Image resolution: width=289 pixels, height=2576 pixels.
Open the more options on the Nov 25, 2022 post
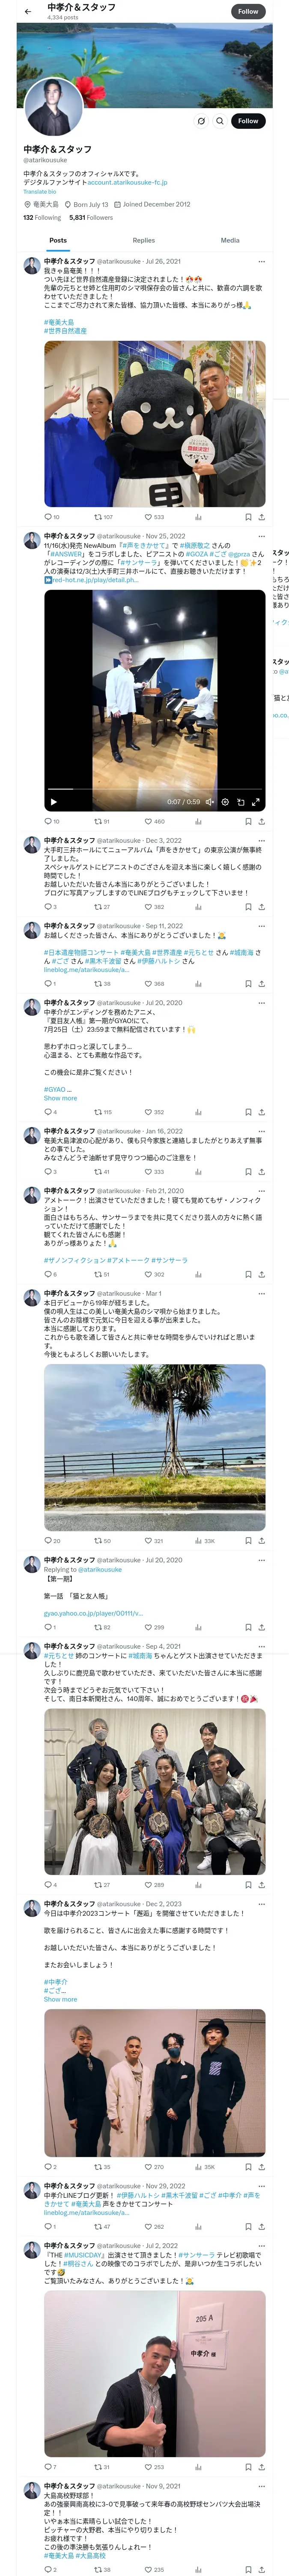(261, 536)
